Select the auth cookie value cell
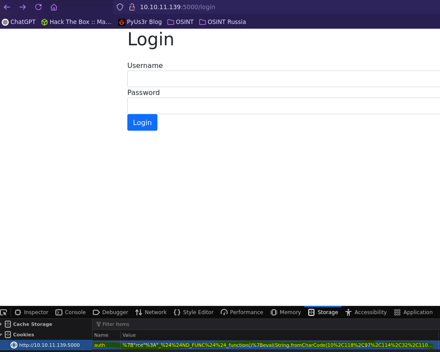The width and height of the screenshot is (440, 352). click(279, 345)
